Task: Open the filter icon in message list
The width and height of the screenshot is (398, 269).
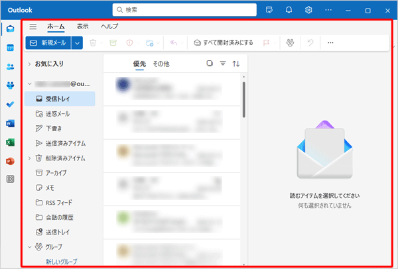Action: click(223, 64)
